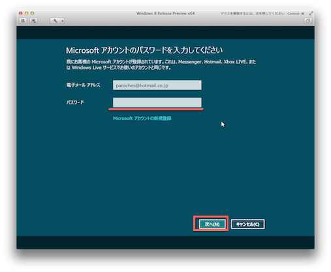Click the キャンセル(C) button
The height and width of the screenshot is (272, 331).
(247, 224)
